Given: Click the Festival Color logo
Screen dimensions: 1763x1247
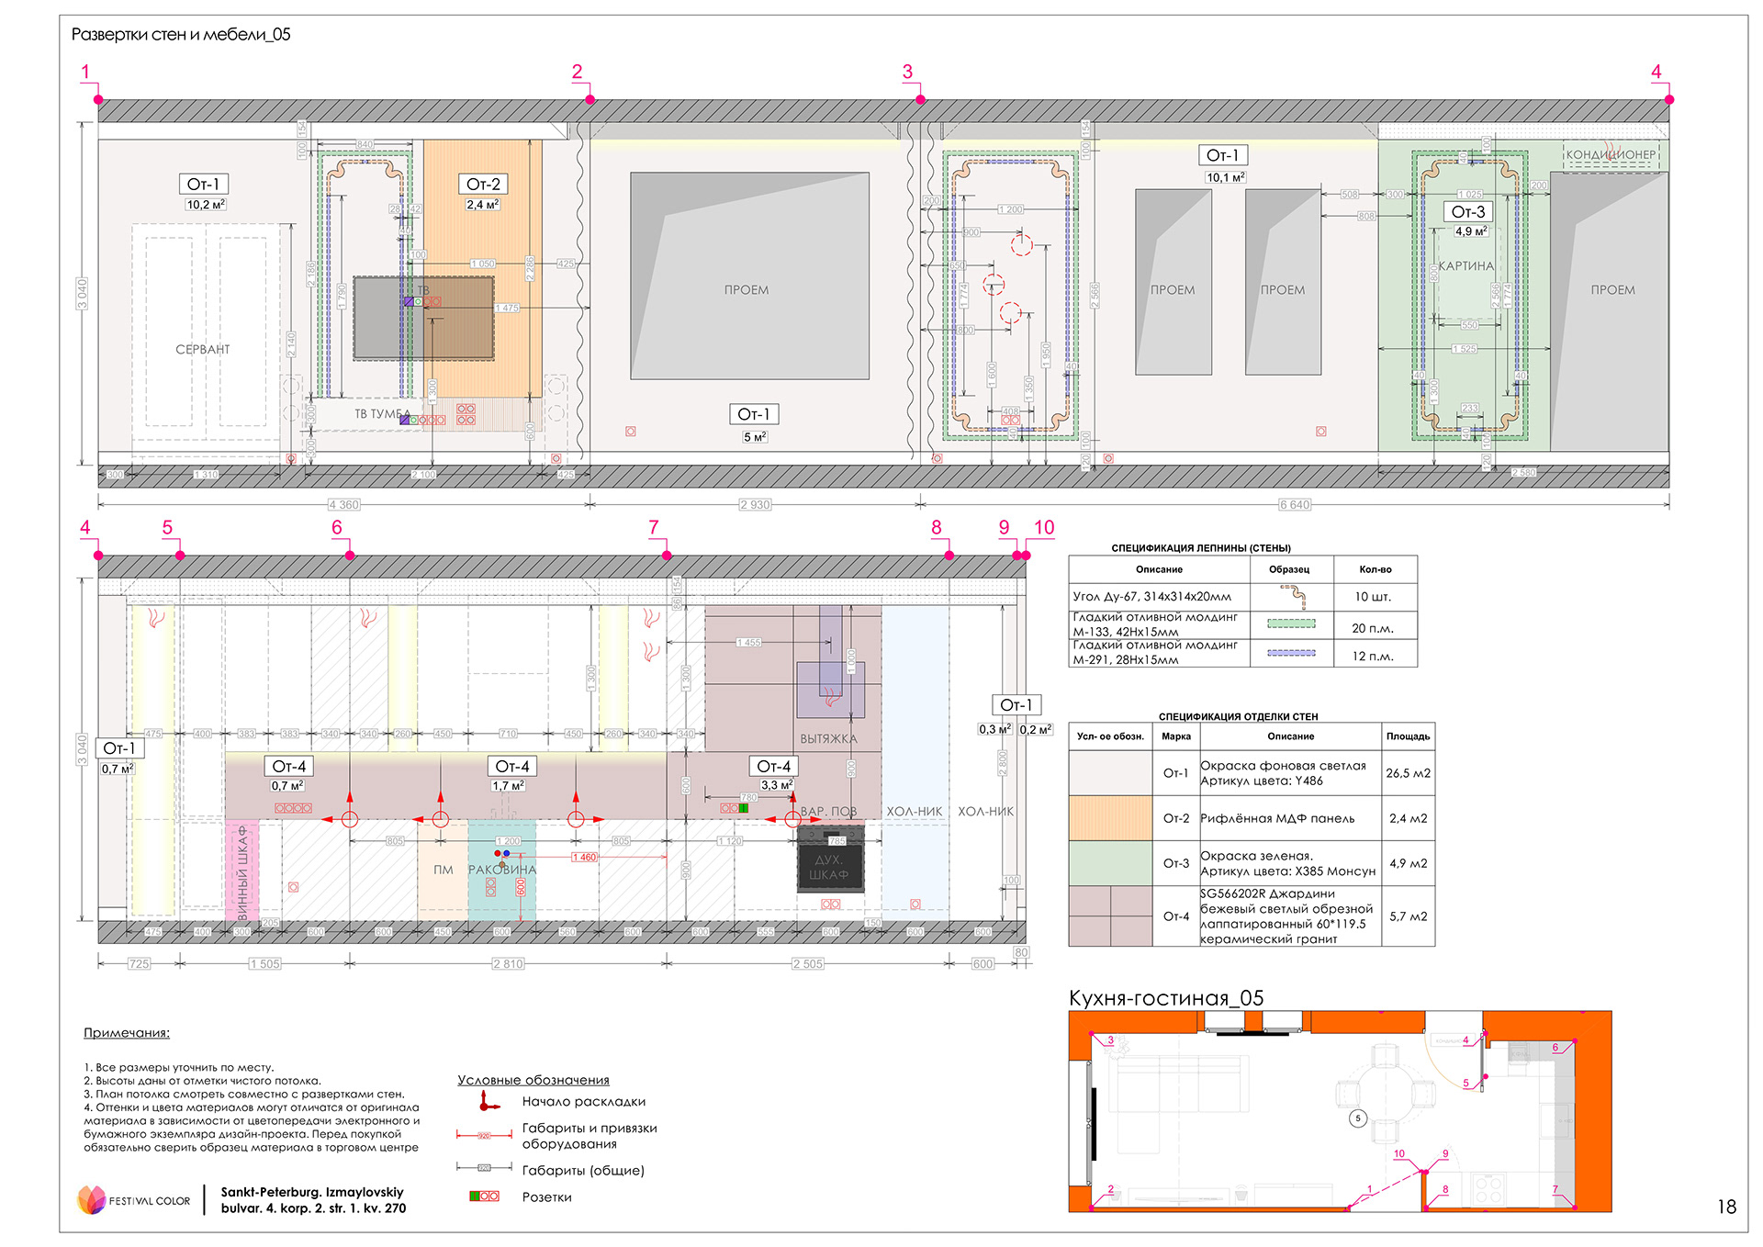Looking at the screenshot, I should tap(134, 1200).
